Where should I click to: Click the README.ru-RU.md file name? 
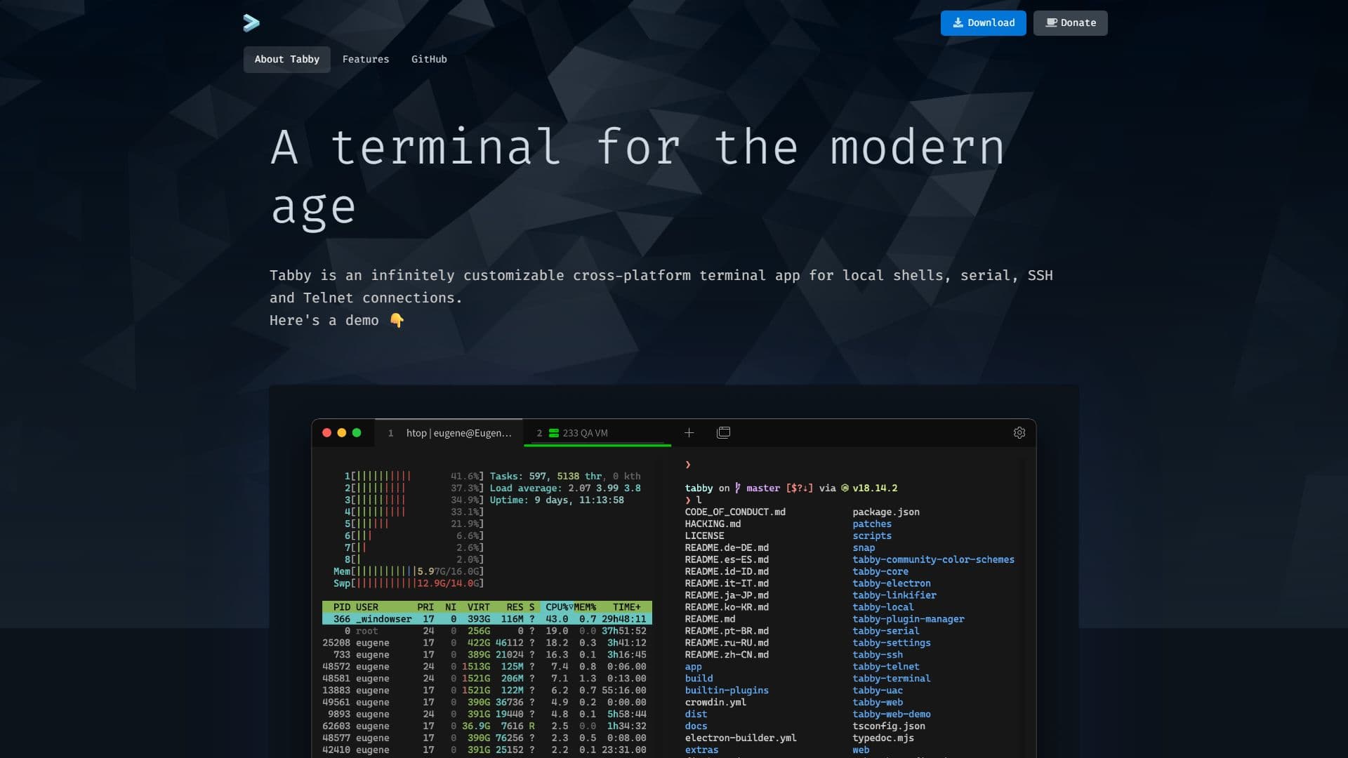point(727,643)
